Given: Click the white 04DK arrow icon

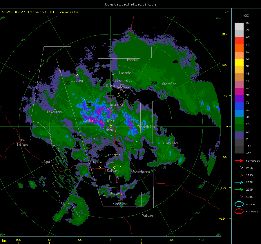Looking at the screenshot, I should point(239,168).
